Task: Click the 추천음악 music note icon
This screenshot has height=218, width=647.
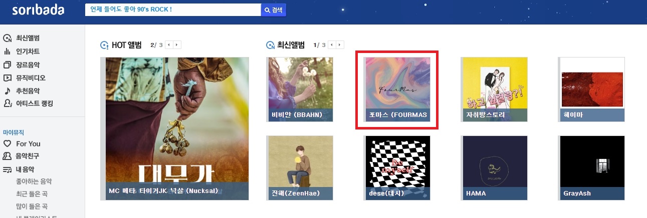Action: click(x=7, y=90)
